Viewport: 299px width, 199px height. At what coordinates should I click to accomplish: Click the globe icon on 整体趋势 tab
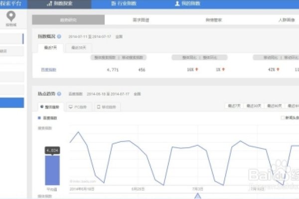point(42,107)
